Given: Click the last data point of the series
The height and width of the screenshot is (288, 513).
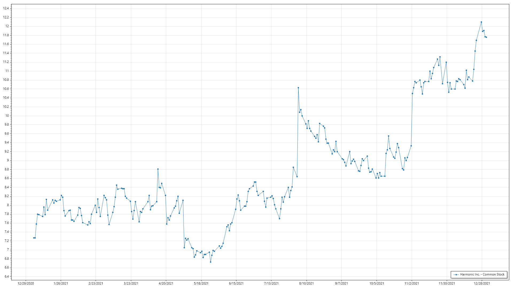Looking at the screenshot, I should pos(486,37).
